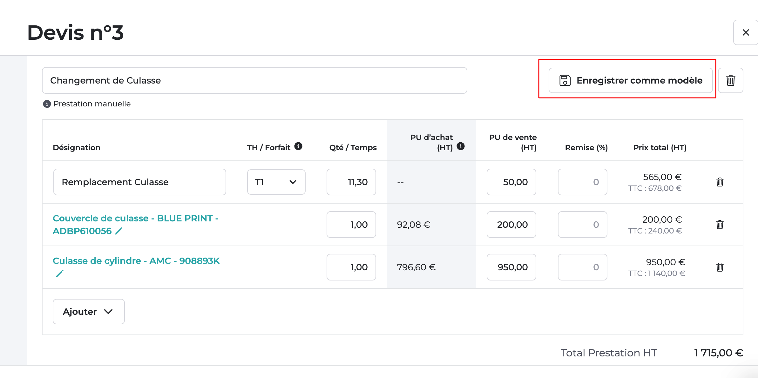Remove the Remplacement Culasse line with its trash icon
Image resolution: width=758 pixels, height=378 pixels.
[x=720, y=182]
